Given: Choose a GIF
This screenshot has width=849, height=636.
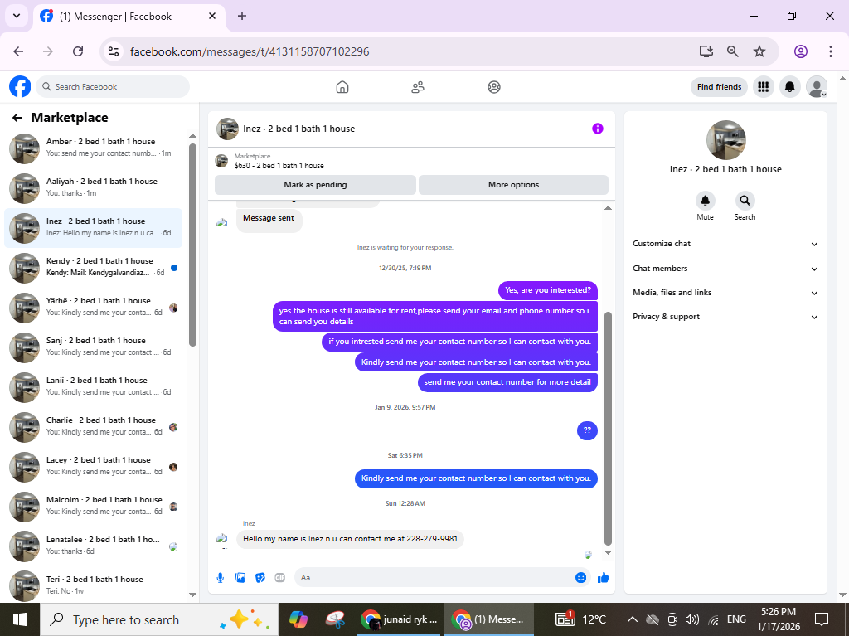Looking at the screenshot, I should (x=280, y=578).
